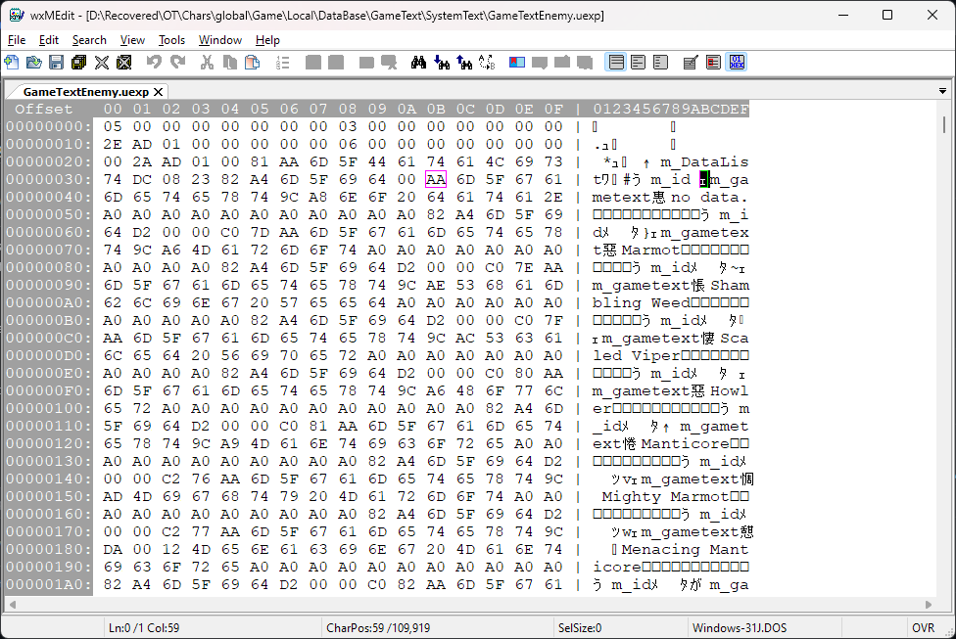956x639 pixels.
Task: Toggle overwrite mode via OVR indicator
Action: pos(923,627)
